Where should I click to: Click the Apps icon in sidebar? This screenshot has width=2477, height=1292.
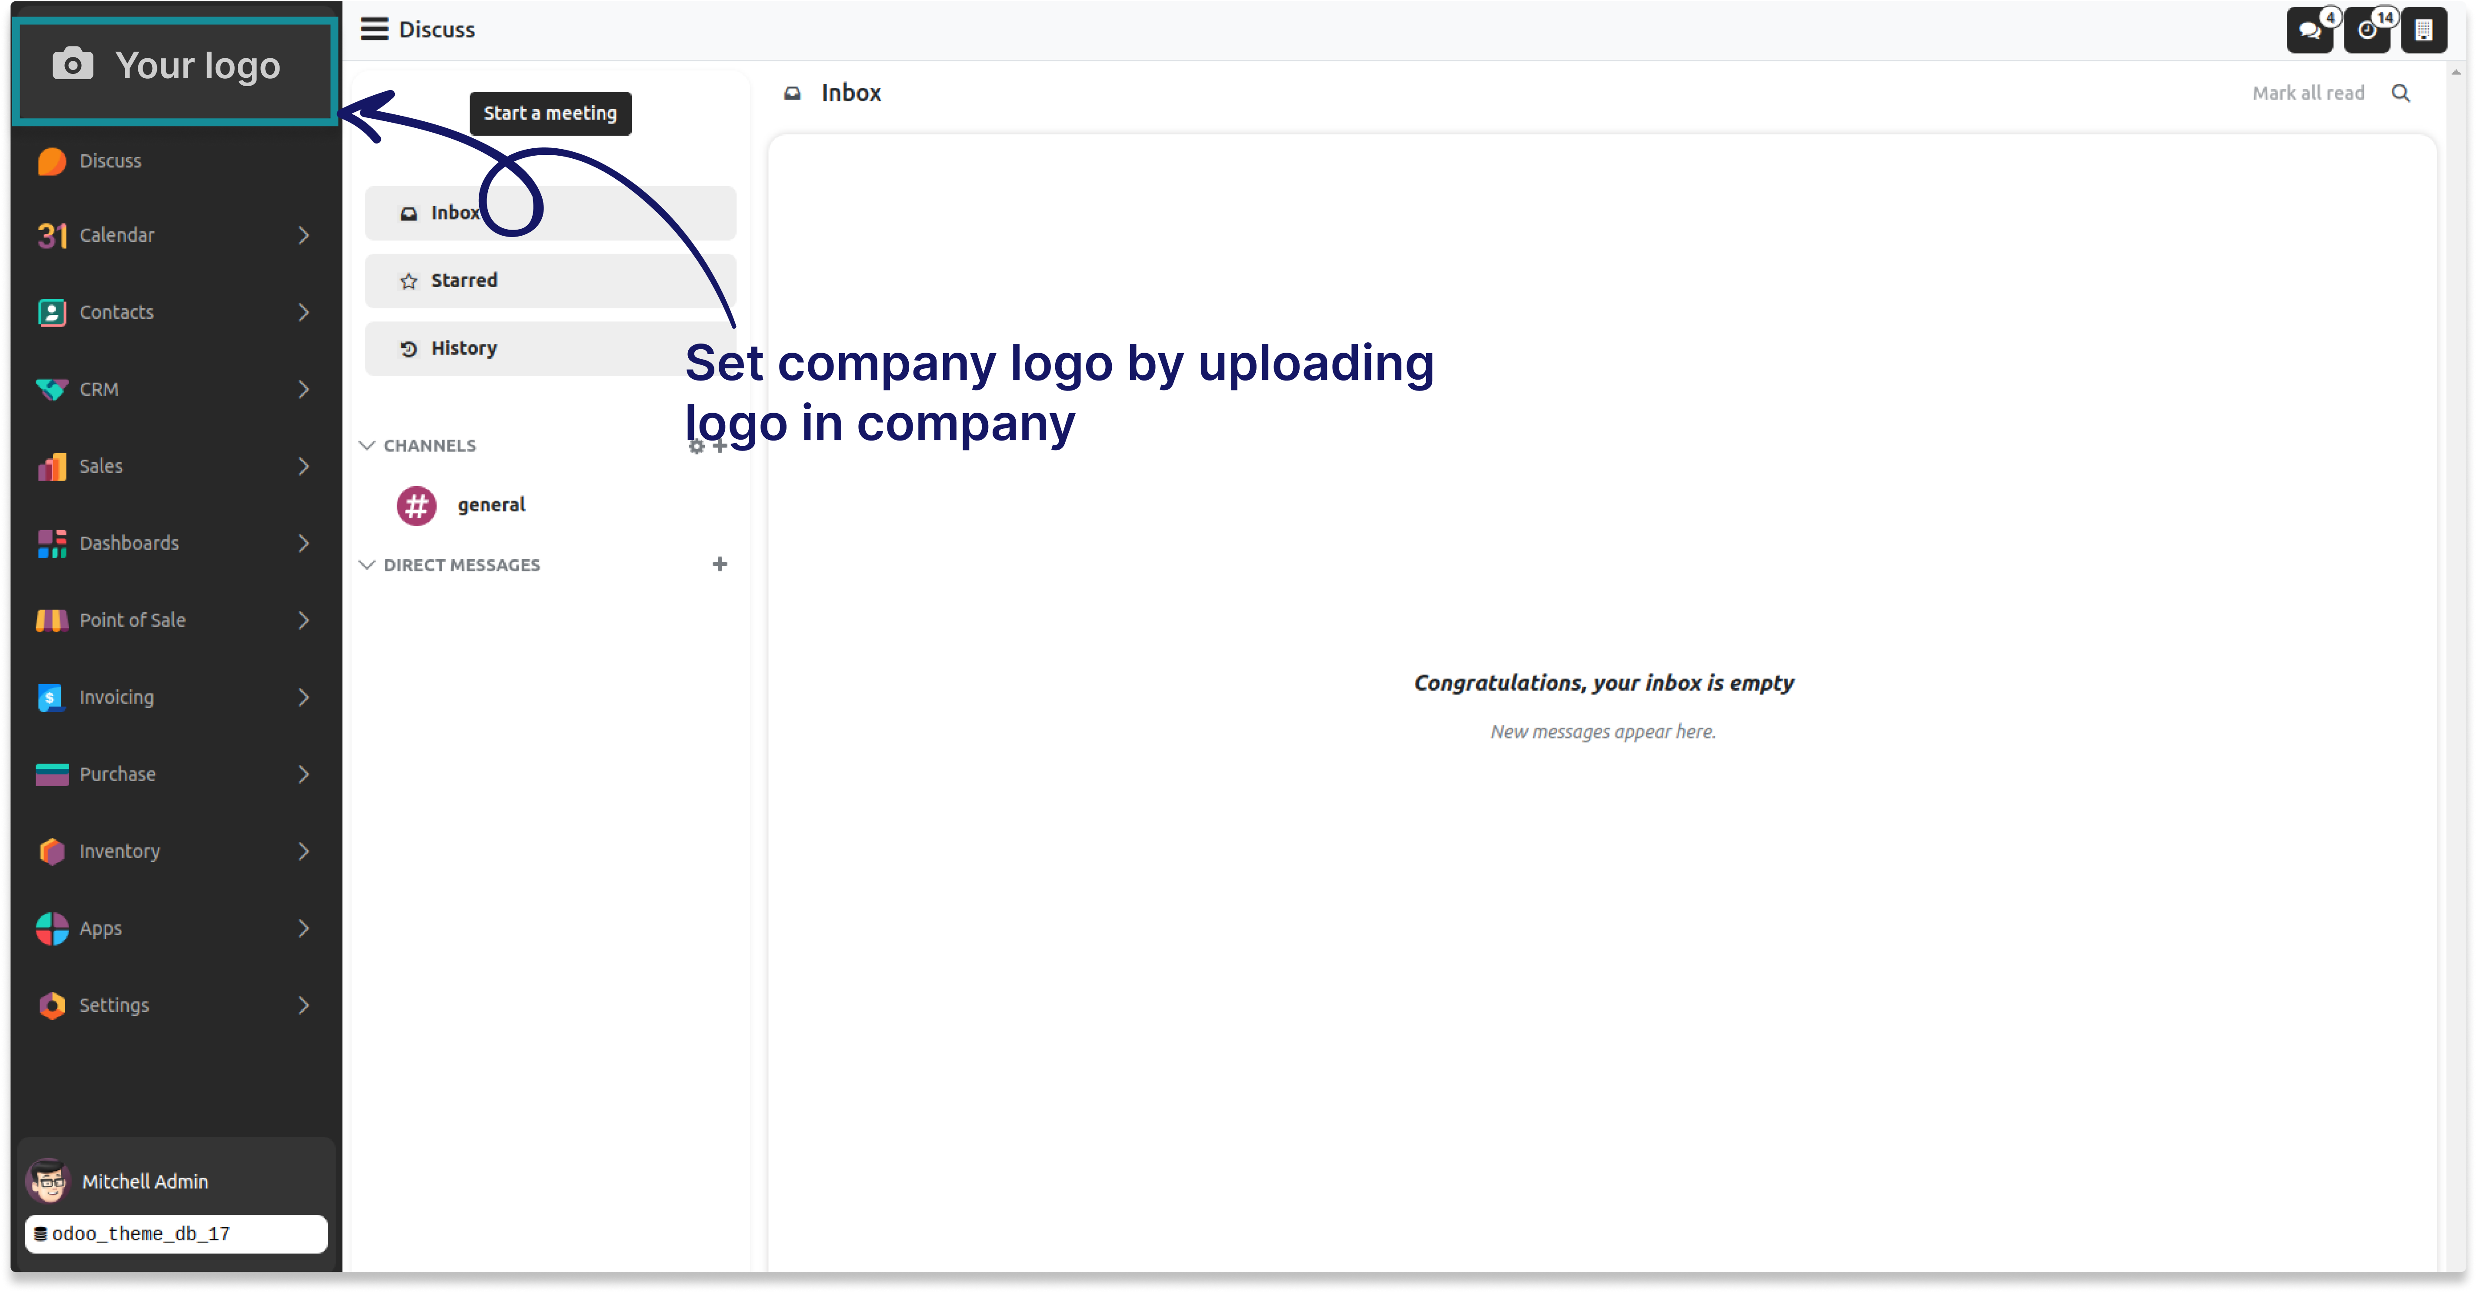[x=52, y=928]
